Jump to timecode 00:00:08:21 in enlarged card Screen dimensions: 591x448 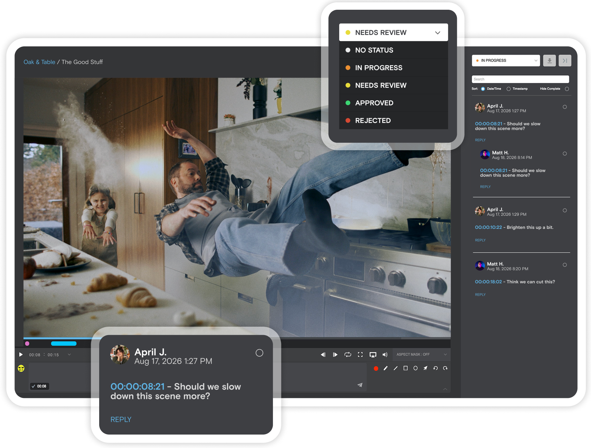pyautogui.click(x=137, y=386)
